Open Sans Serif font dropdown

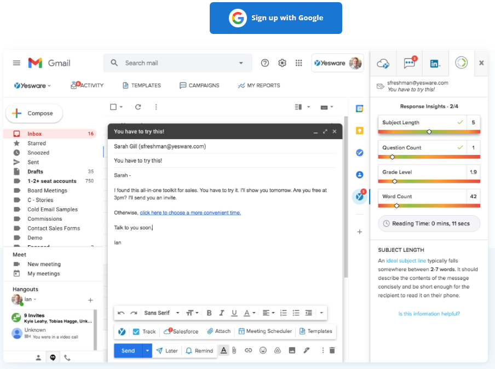pyautogui.click(x=162, y=313)
